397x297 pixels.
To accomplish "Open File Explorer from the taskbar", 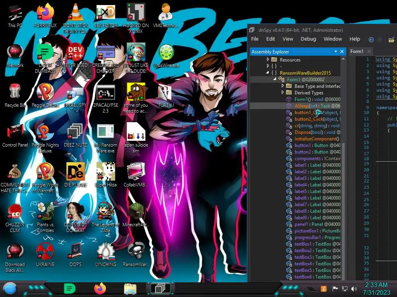I will coord(130,288).
